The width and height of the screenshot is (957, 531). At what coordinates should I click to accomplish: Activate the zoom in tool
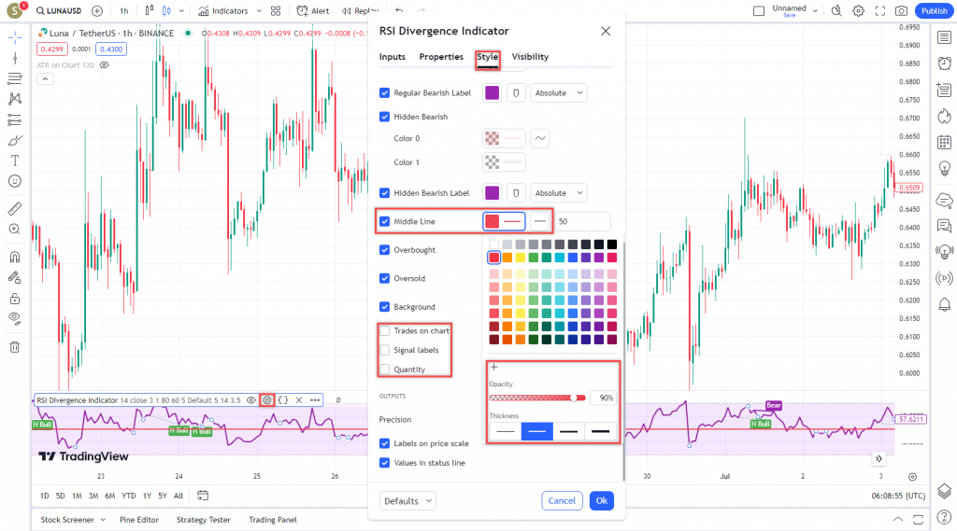point(15,230)
